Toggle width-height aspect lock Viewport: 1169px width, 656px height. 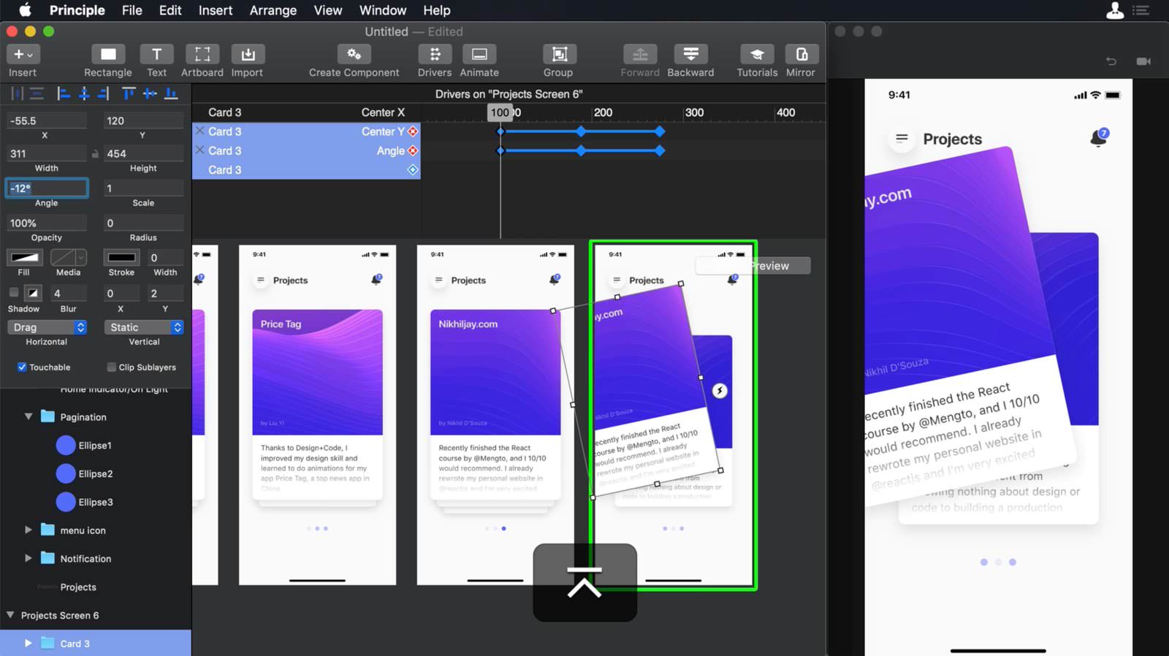pyautogui.click(x=95, y=154)
